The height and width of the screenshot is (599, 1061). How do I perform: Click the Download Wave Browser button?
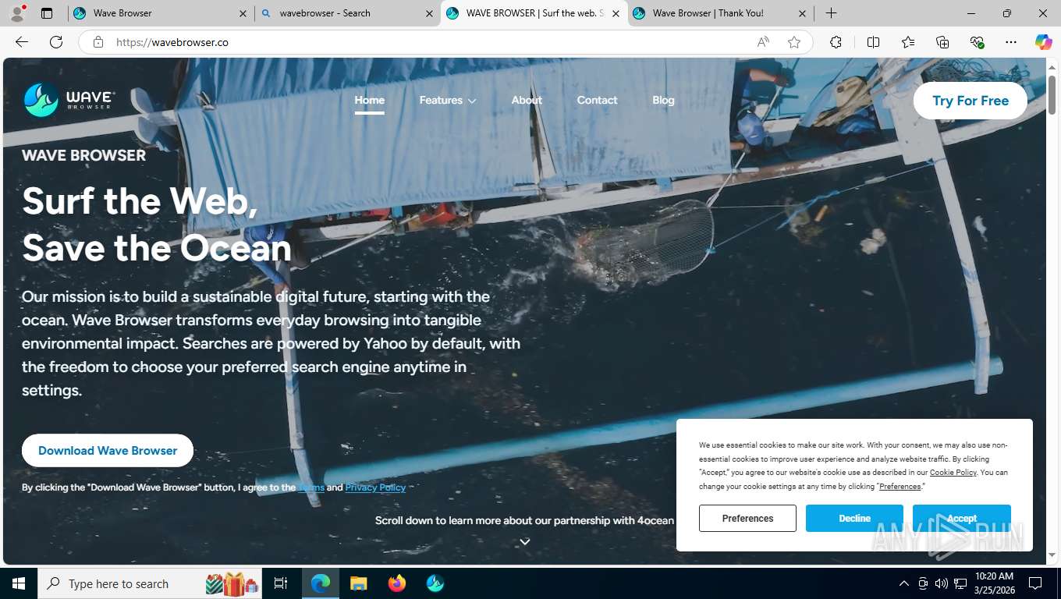click(108, 451)
